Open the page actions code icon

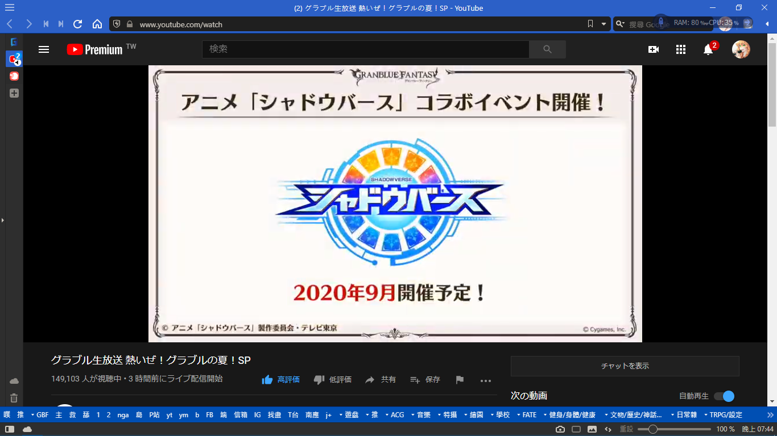[608, 429]
